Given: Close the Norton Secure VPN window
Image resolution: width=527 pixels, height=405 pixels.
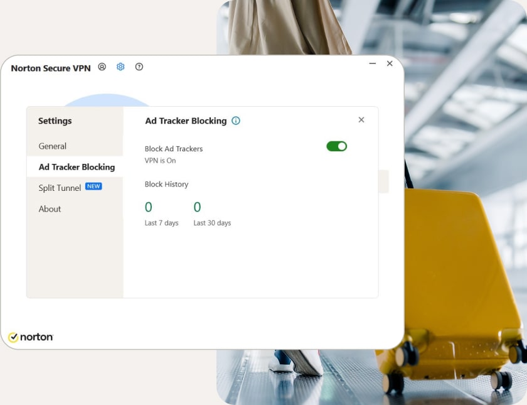Looking at the screenshot, I should coord(390,63).
